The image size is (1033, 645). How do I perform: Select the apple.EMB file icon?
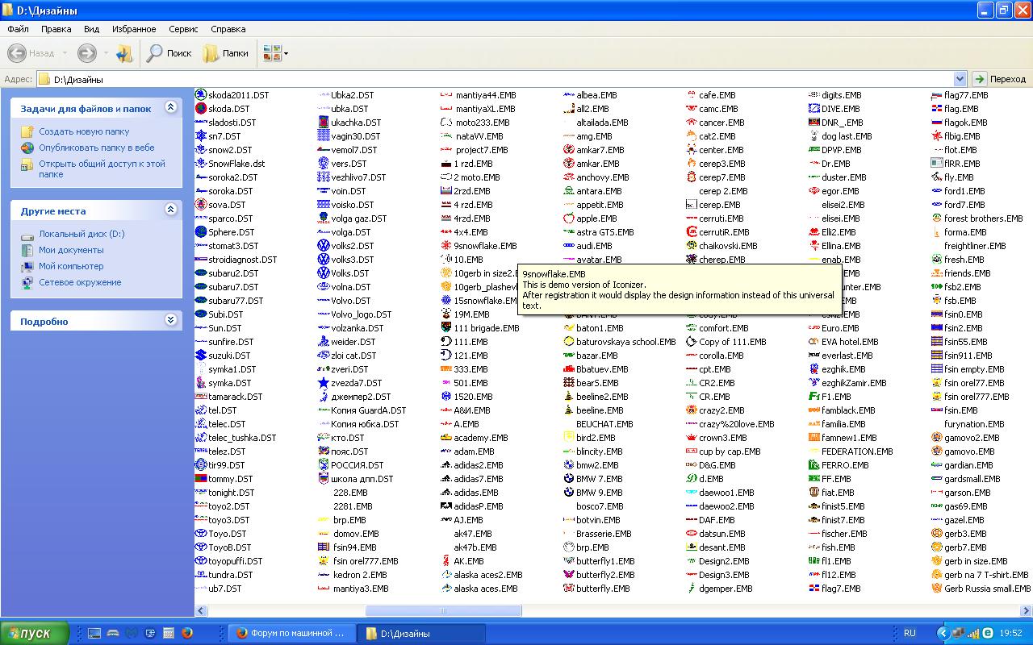coord(569,218)
